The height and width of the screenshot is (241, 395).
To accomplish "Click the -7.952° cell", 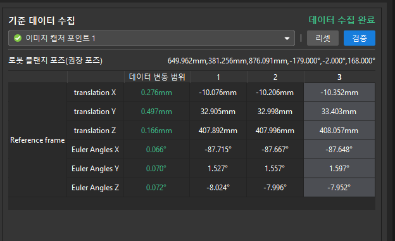I will pyautogui.click(x=339, y=188).
